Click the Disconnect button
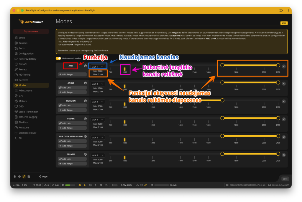Viewport: 302px width, 202px height. [31, 31]
